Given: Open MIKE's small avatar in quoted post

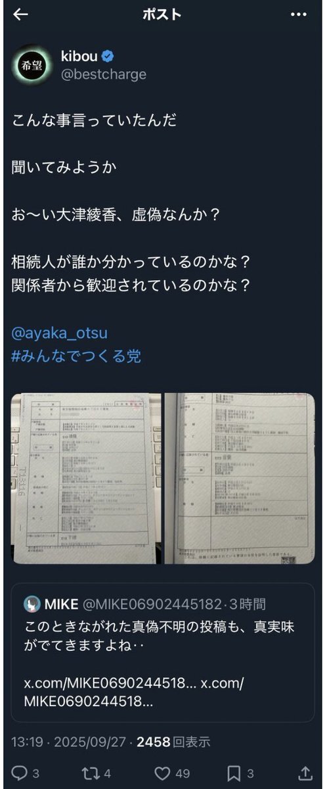Looking at the screenshot, I should pyautogui.click(x=31, y=603).
